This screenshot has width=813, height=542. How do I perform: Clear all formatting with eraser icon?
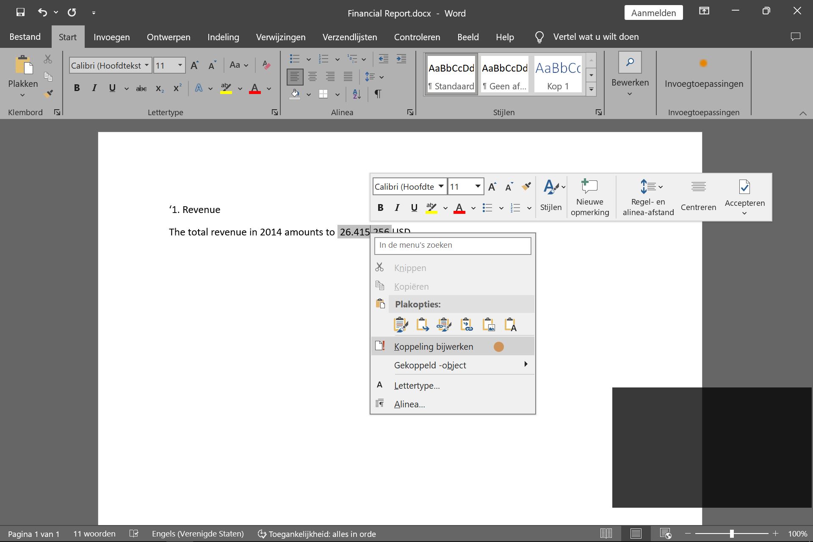[x=266, y=65]
